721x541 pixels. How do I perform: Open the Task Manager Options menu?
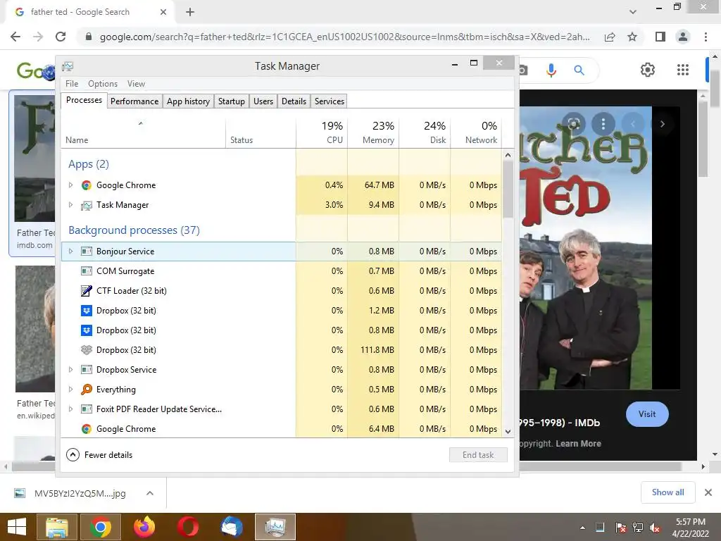click(x=103, y=84)
